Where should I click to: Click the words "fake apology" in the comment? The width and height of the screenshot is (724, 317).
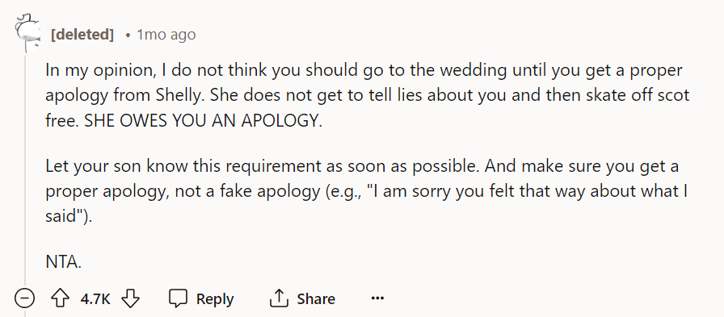(x=269, y=192)
